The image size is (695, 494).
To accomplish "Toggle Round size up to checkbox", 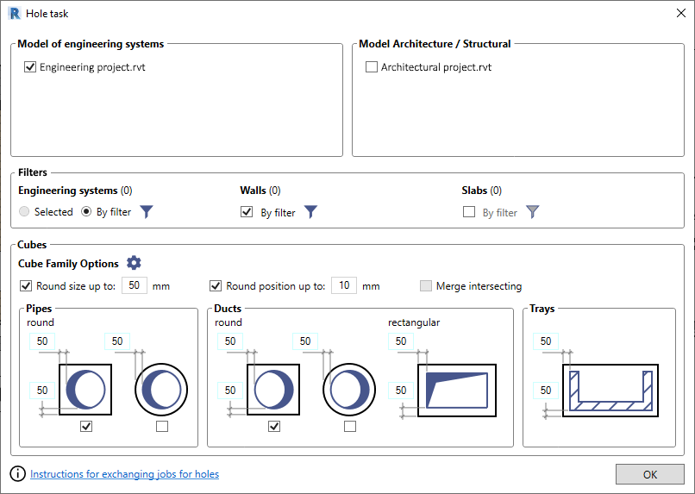I will coord(26,285).
